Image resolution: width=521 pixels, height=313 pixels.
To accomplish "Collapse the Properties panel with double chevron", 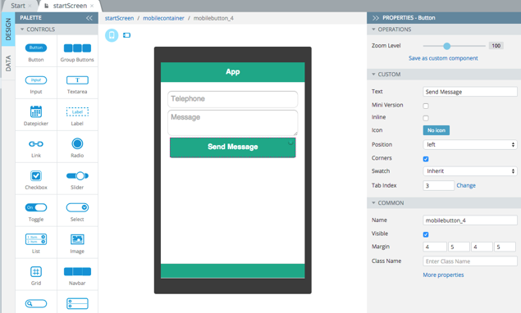I will (376, 18).
